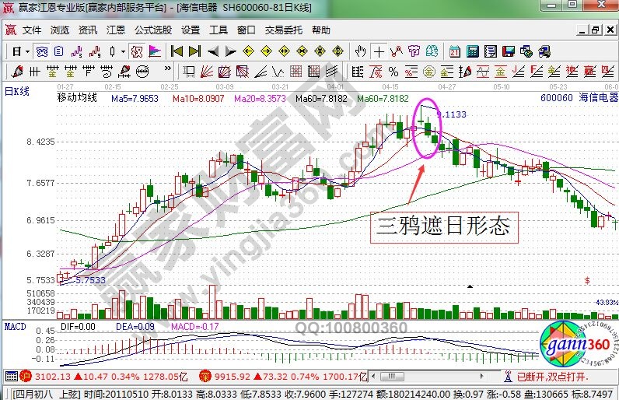This screenshot has width=619, height=400.
Task: Click the black left triangle arrow
Action: [212, 51]
